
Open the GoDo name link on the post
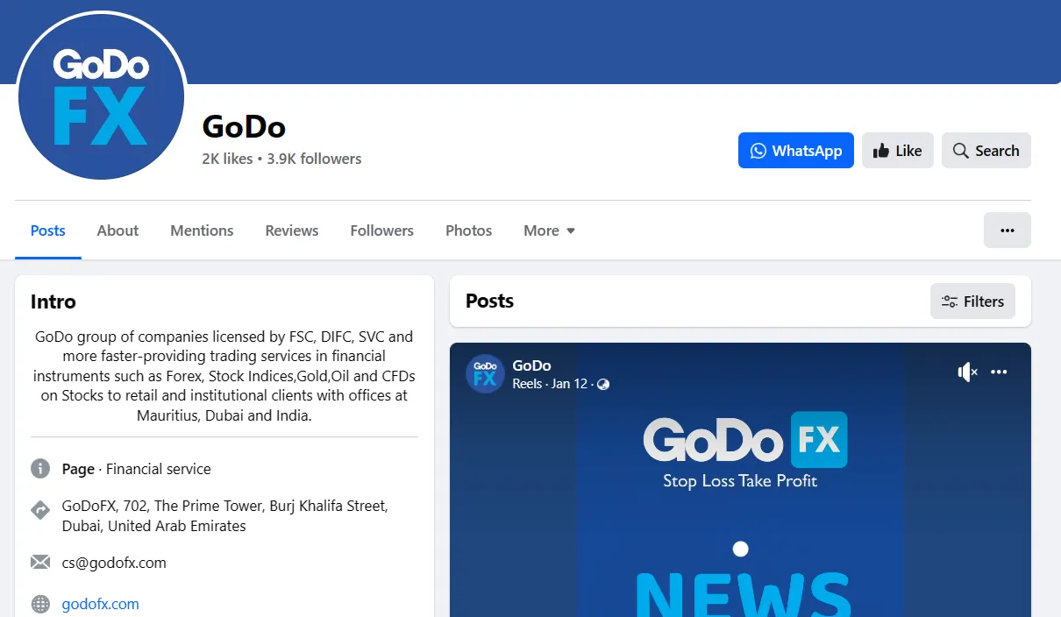click(x=531, y=365)
